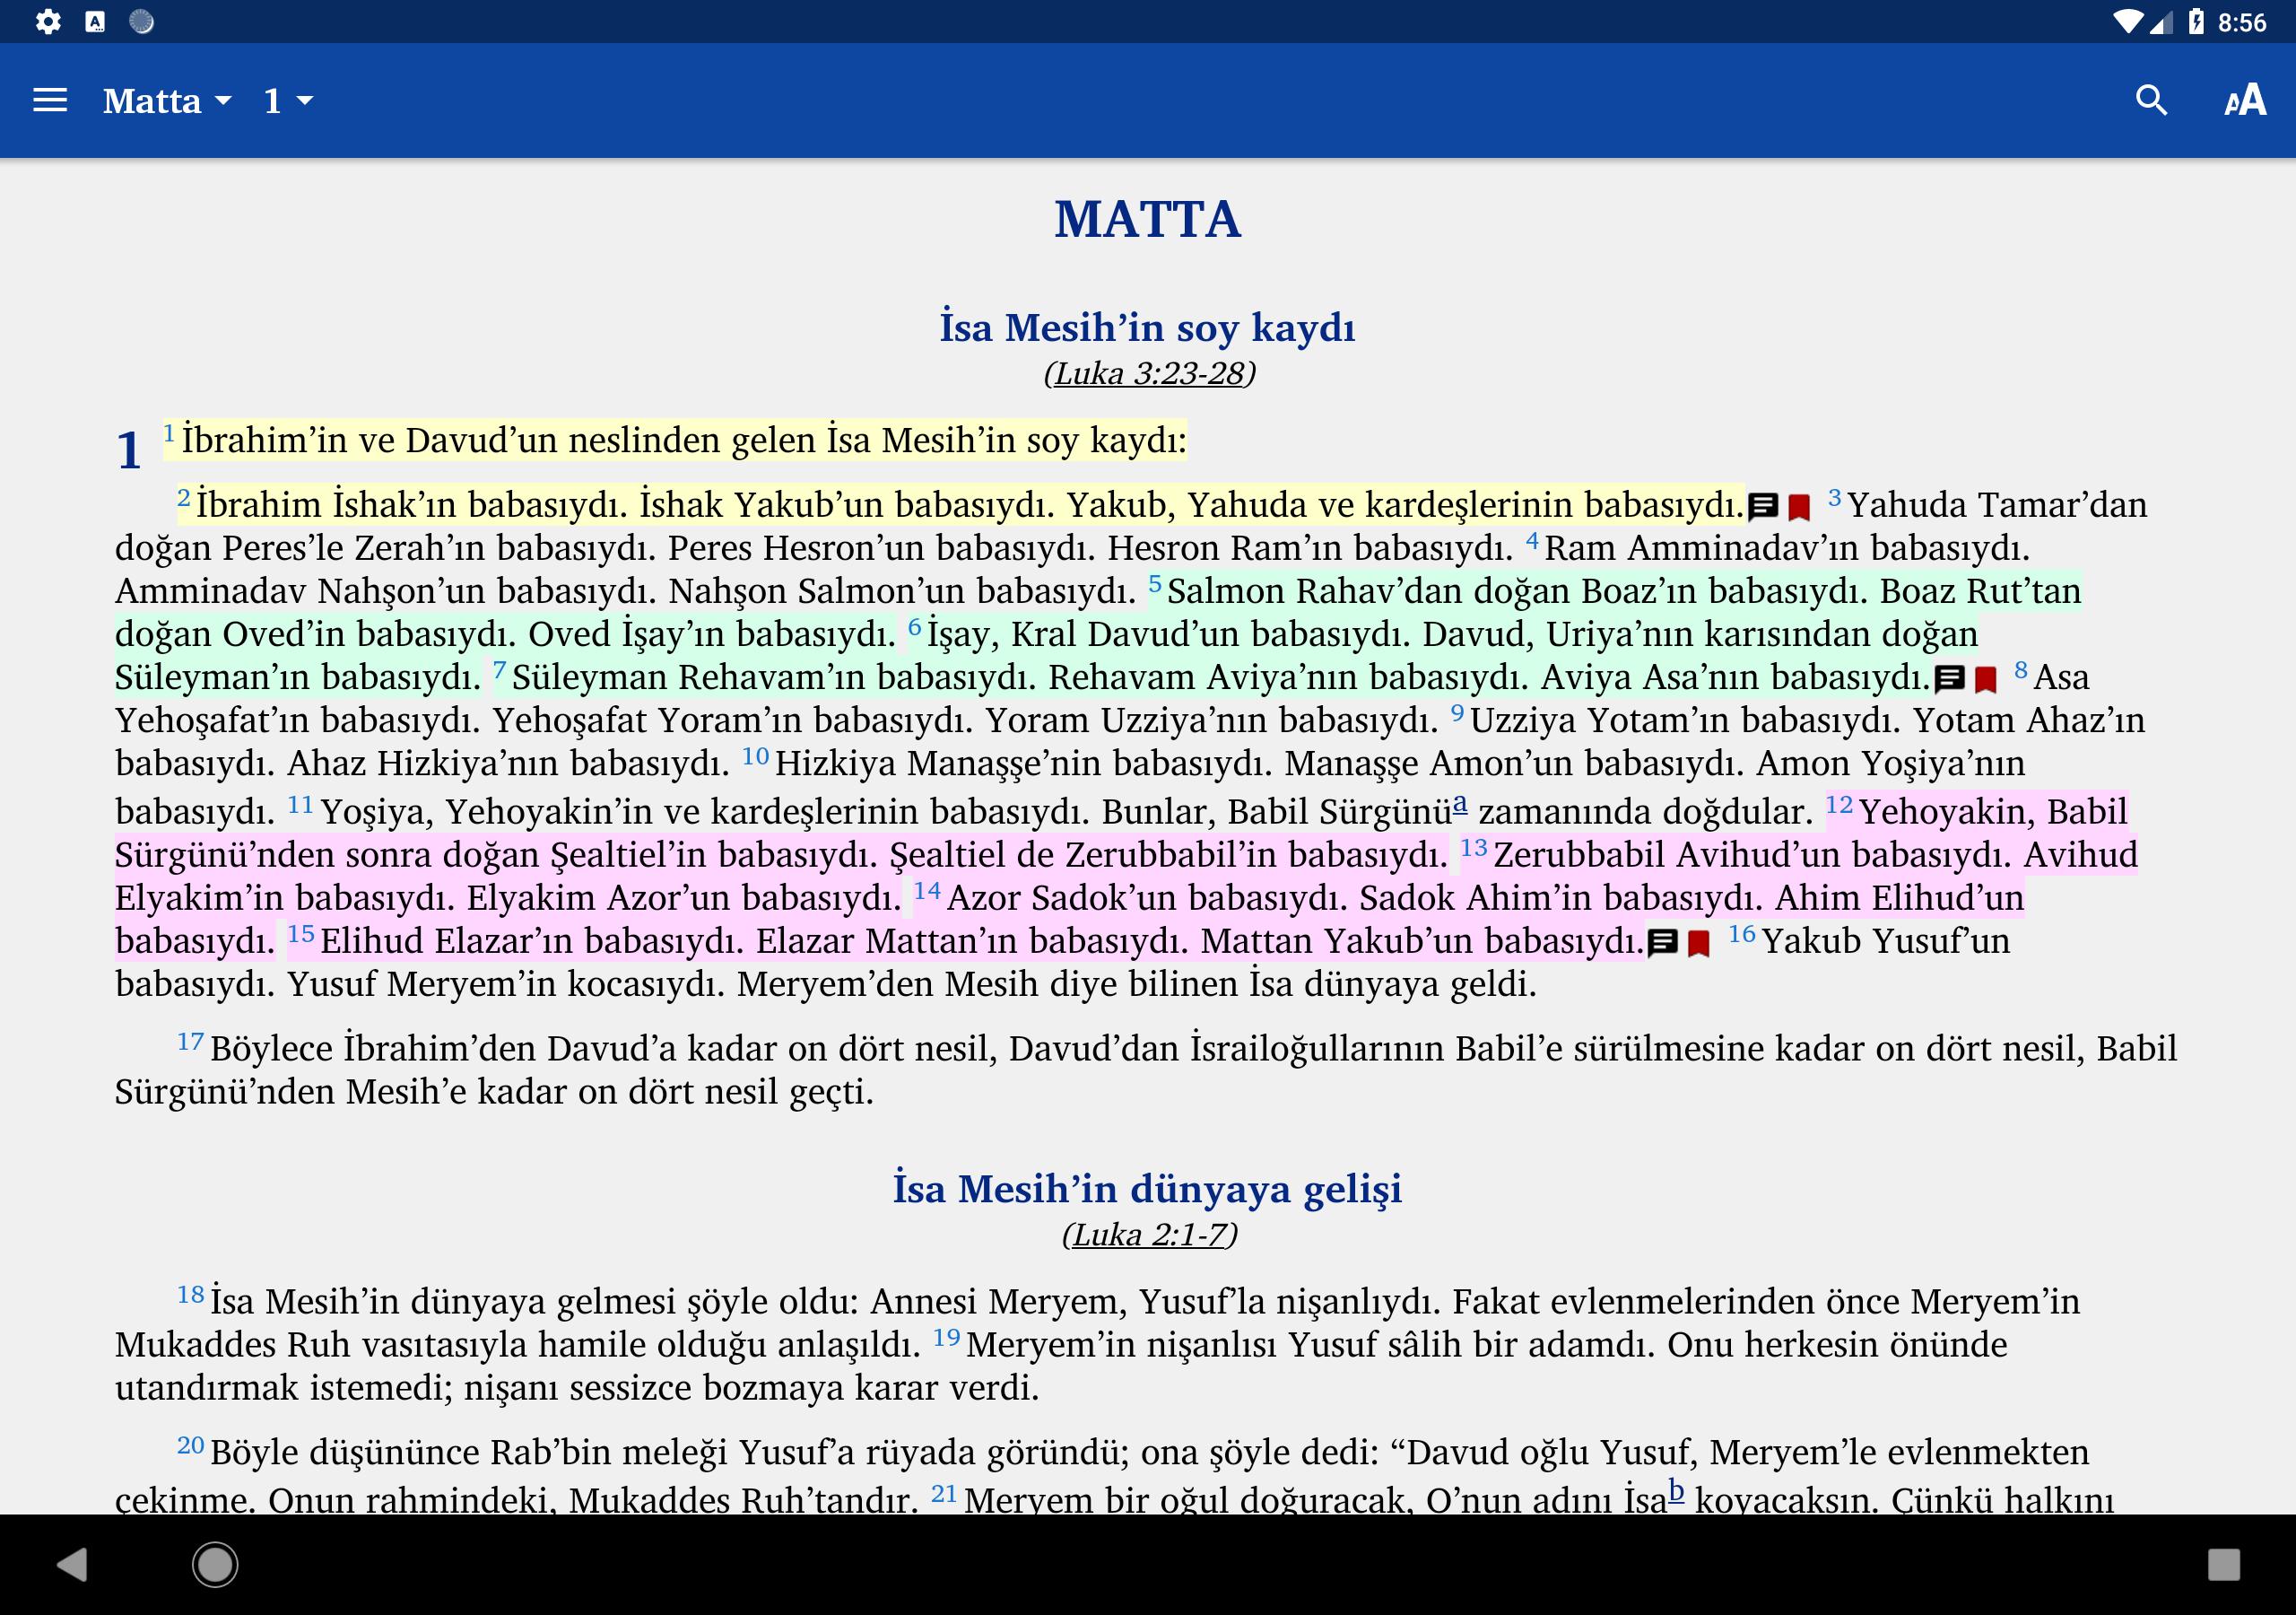Select verse number 4 before Ram Amminadav'ın
This screenshot has height=1615, width=2296.
[1532, 540]
